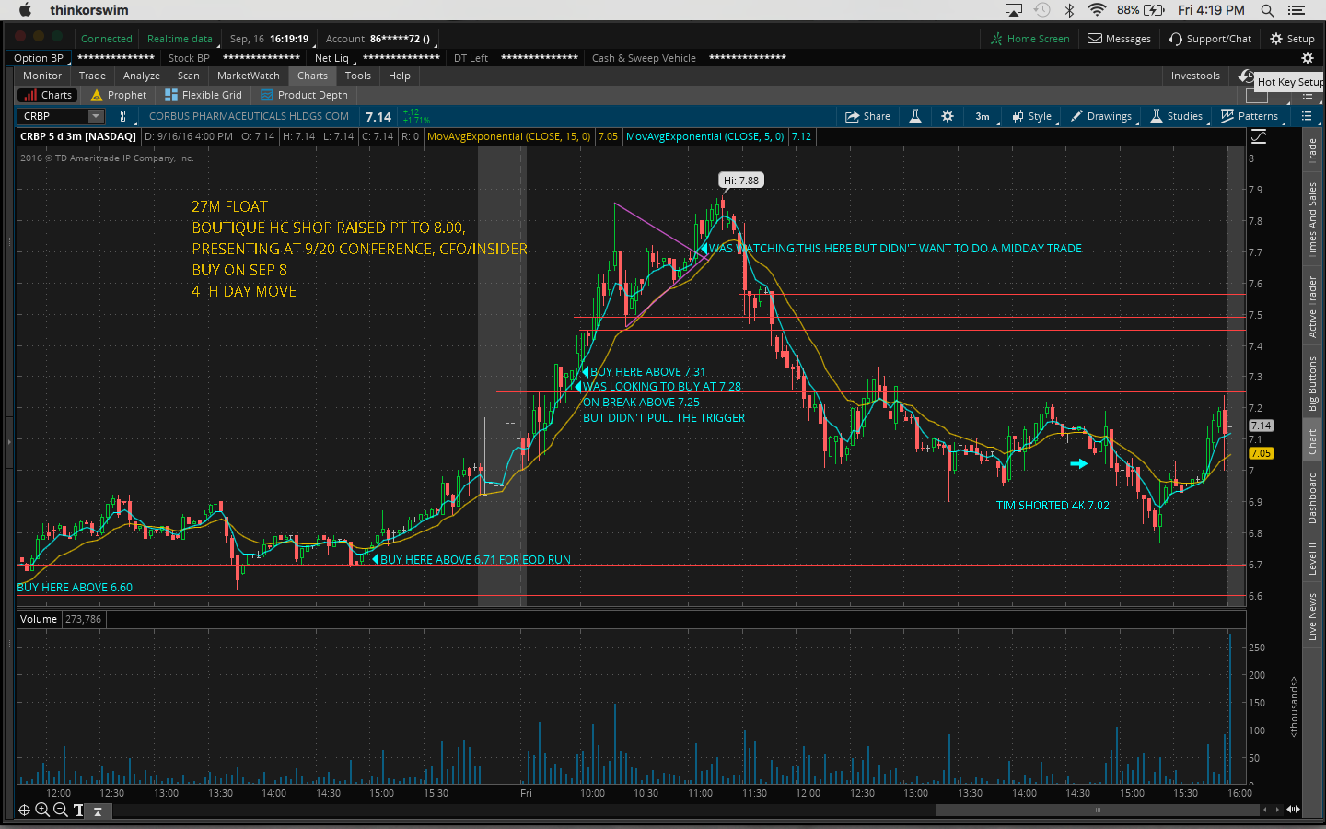Select the Chart side panel
Viewport: 1326px width, 829px height.
point(1312,441)
